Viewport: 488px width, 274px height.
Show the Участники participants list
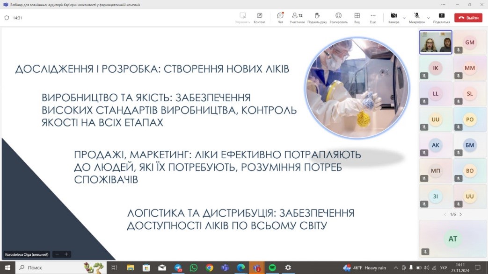point(297,18)
